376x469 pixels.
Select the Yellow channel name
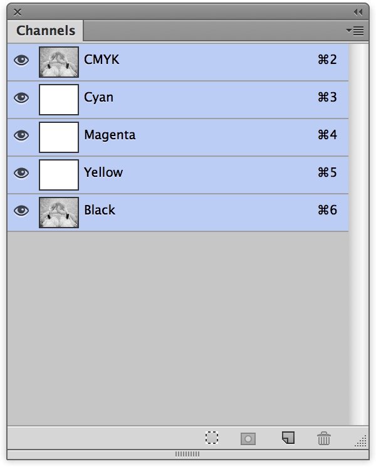coord(103,172)
